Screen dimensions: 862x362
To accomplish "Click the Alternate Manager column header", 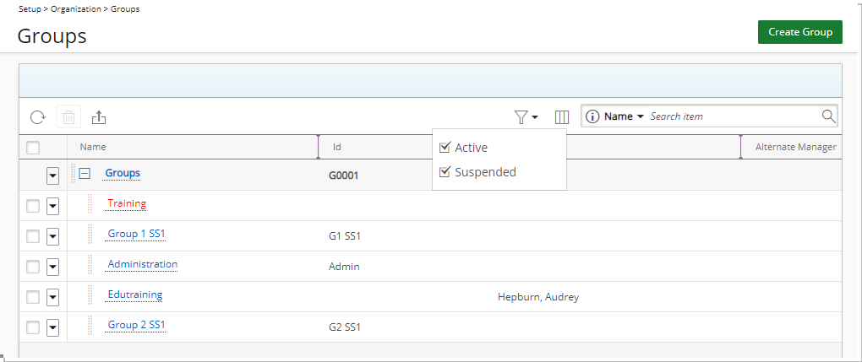I will [x=795, y=147].
